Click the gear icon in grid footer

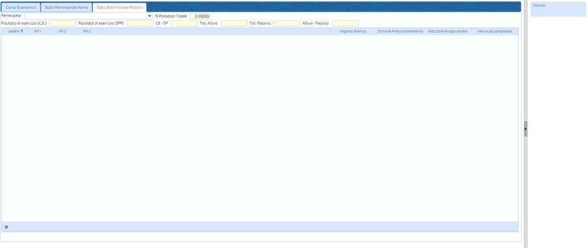click(6, 226)
